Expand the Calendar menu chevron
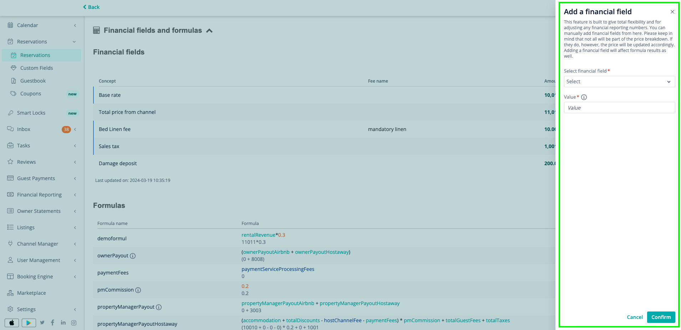This screenshot has width=681, height=330. 75,25
